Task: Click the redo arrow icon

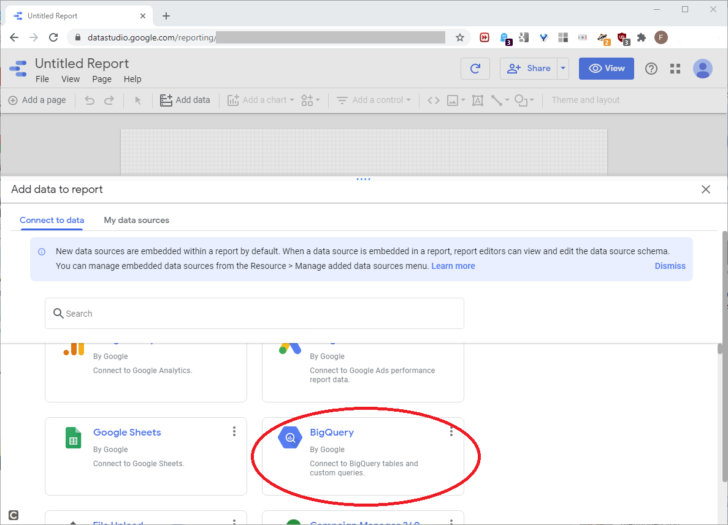Action: coord(109,100)
